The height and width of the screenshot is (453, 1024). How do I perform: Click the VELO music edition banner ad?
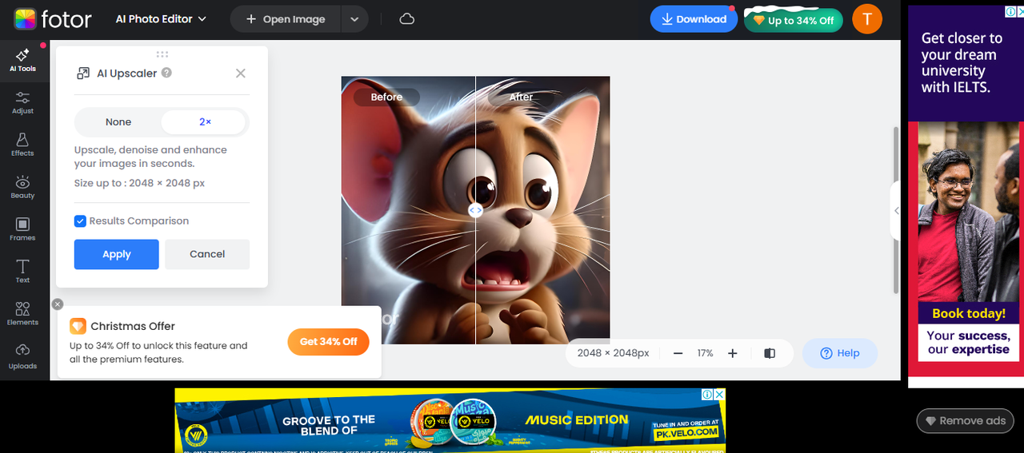(x=450, y=420)
